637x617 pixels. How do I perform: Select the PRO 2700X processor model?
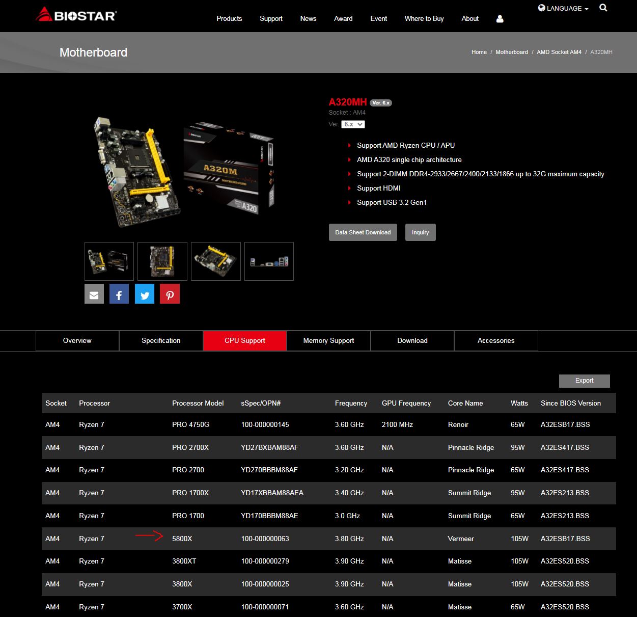click(x=190, y=447)
